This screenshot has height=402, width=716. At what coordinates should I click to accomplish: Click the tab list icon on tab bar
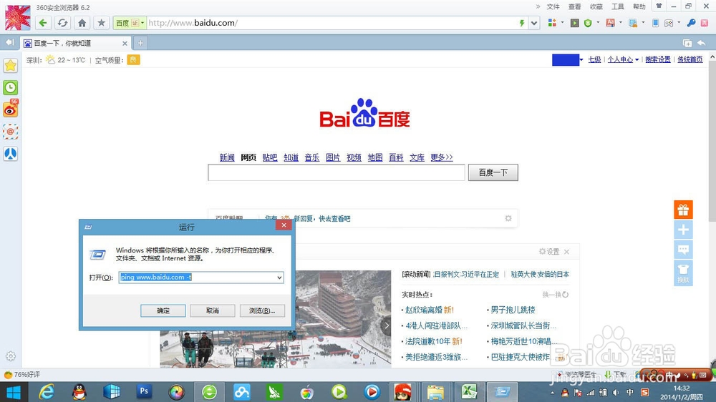(687, 43)
